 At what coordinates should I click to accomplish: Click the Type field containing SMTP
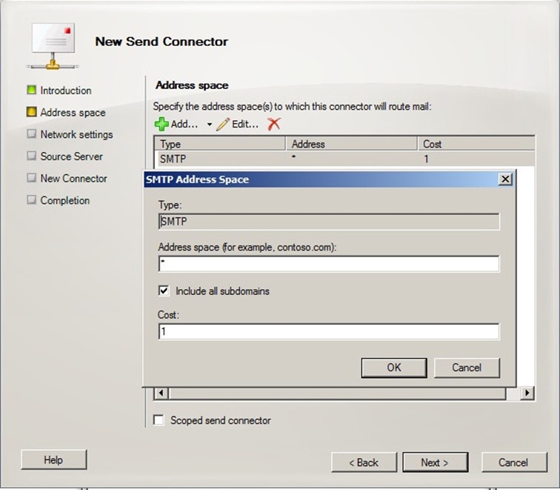pos(329,222)
